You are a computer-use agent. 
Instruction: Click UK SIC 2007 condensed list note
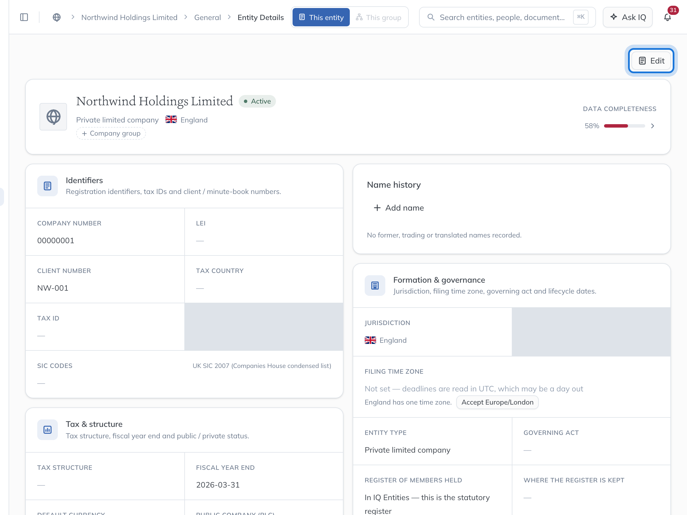262,366
